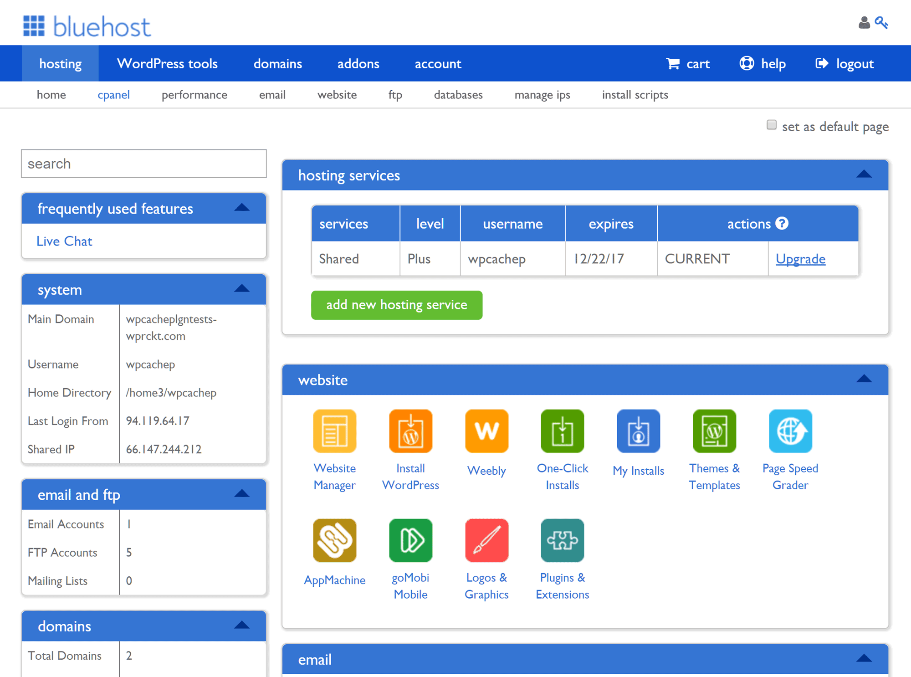Click the Last Login From value 94.119.64.17
This screenshot has height=677, width=911.
coord(158,421)
